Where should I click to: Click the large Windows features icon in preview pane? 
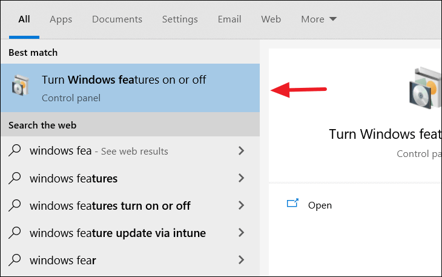pyautogui.click(x=426, y=88)
